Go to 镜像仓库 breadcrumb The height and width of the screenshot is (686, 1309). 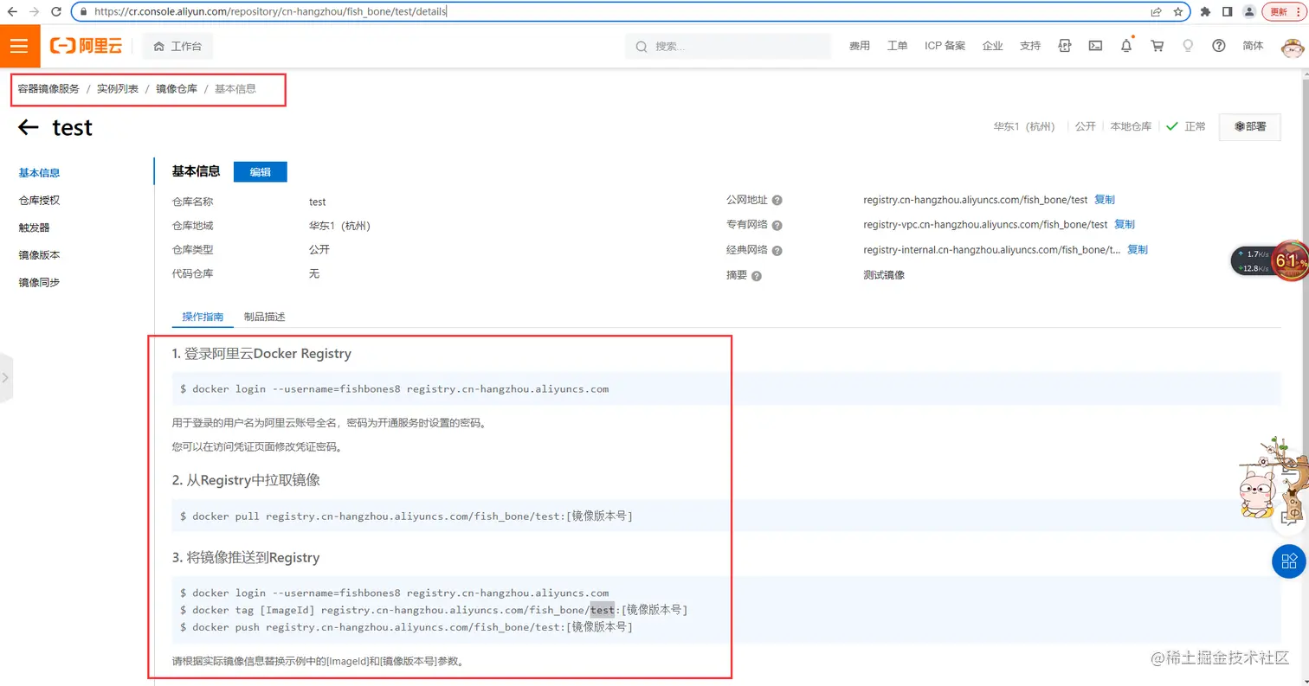177,89
